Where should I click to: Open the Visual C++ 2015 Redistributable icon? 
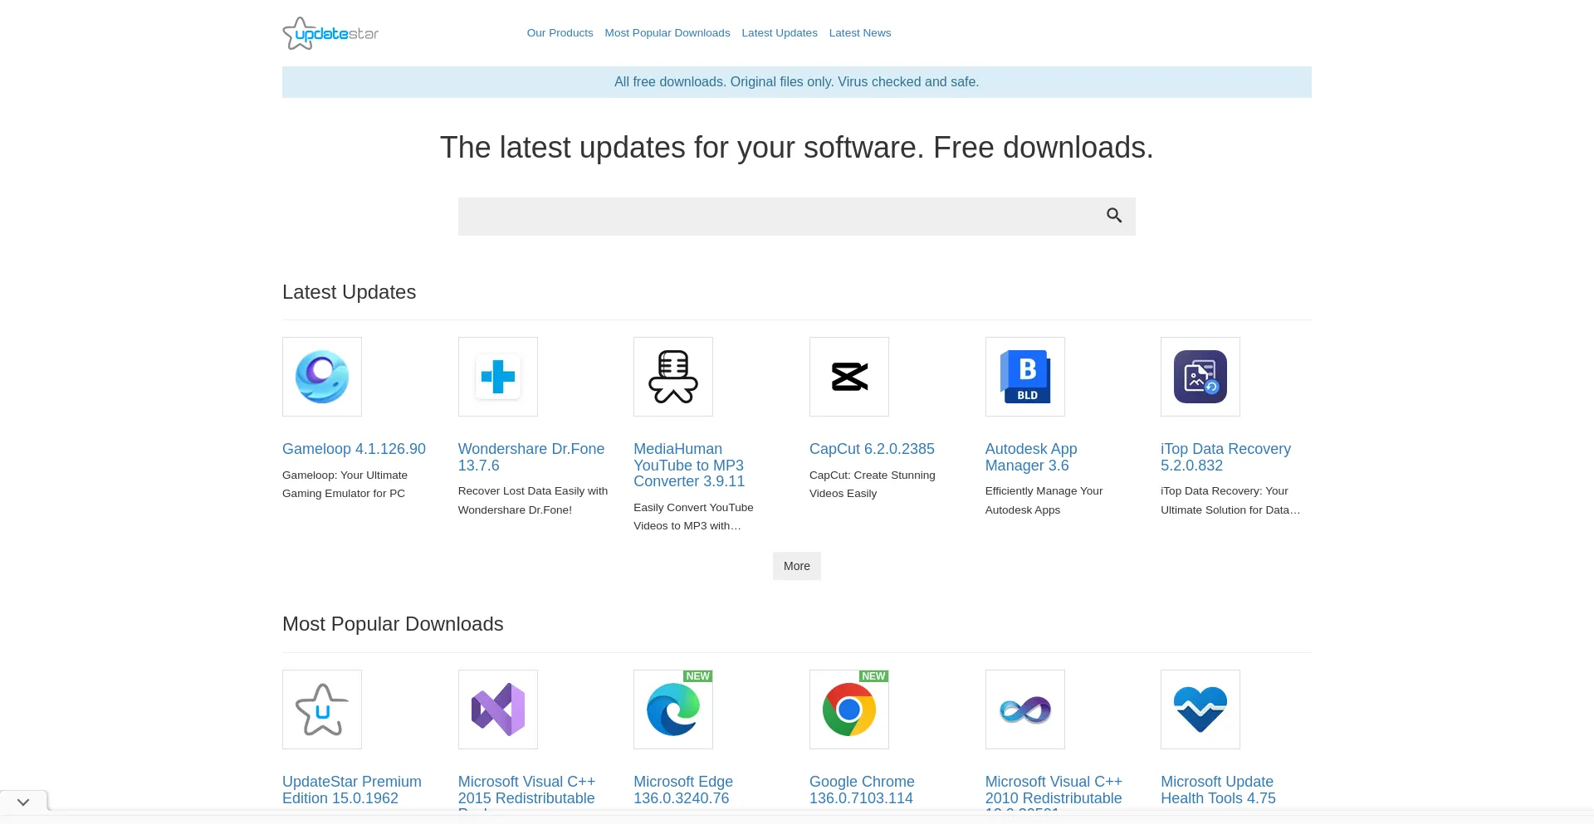pos(498,709)
